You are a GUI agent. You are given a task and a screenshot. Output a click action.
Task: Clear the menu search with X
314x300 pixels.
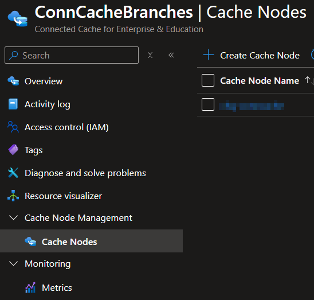click(150, 55)
